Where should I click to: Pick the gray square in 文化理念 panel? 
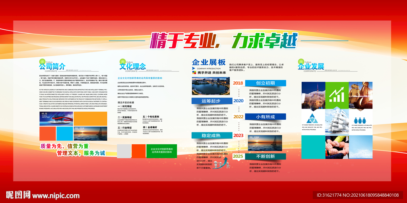(x=124, y=151)
